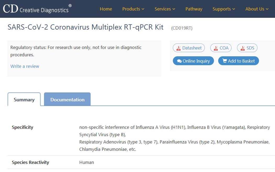The width and height of the screenshot is (275, 172).
Task: Click the product code CD019RT text
Action: tap(182, 28)
